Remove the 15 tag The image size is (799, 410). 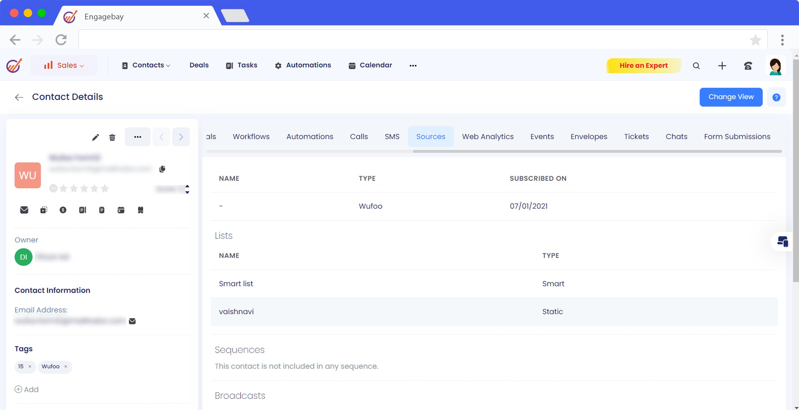click(x=30, y=366)
